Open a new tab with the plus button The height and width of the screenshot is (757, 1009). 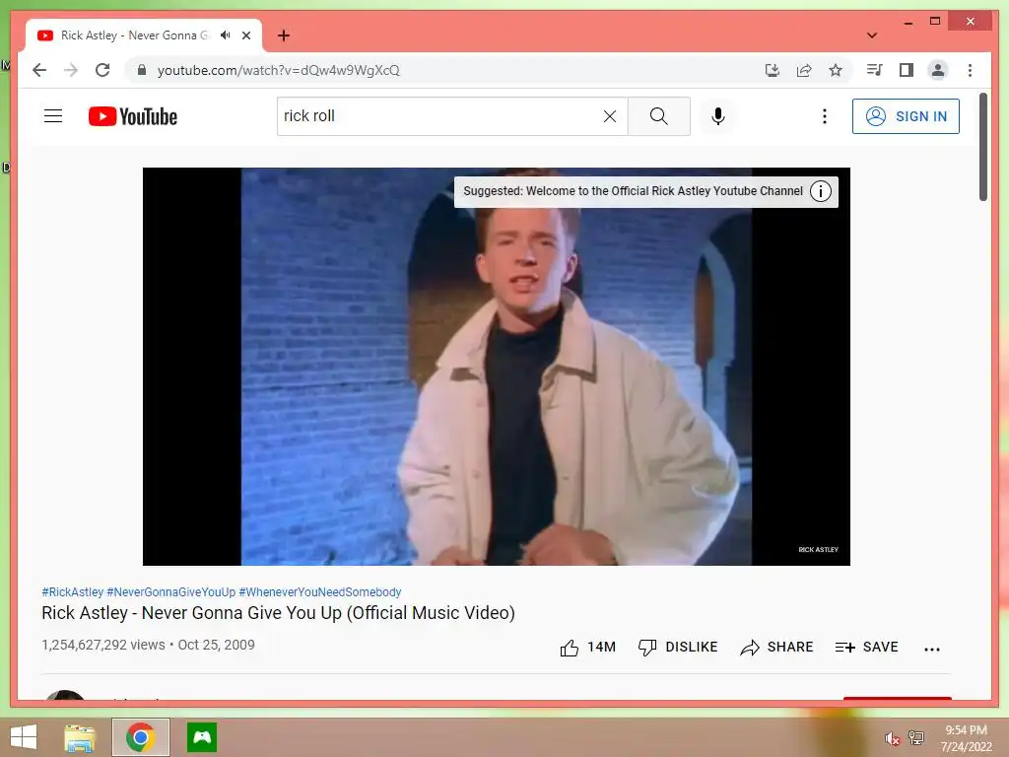pos(284,35)
